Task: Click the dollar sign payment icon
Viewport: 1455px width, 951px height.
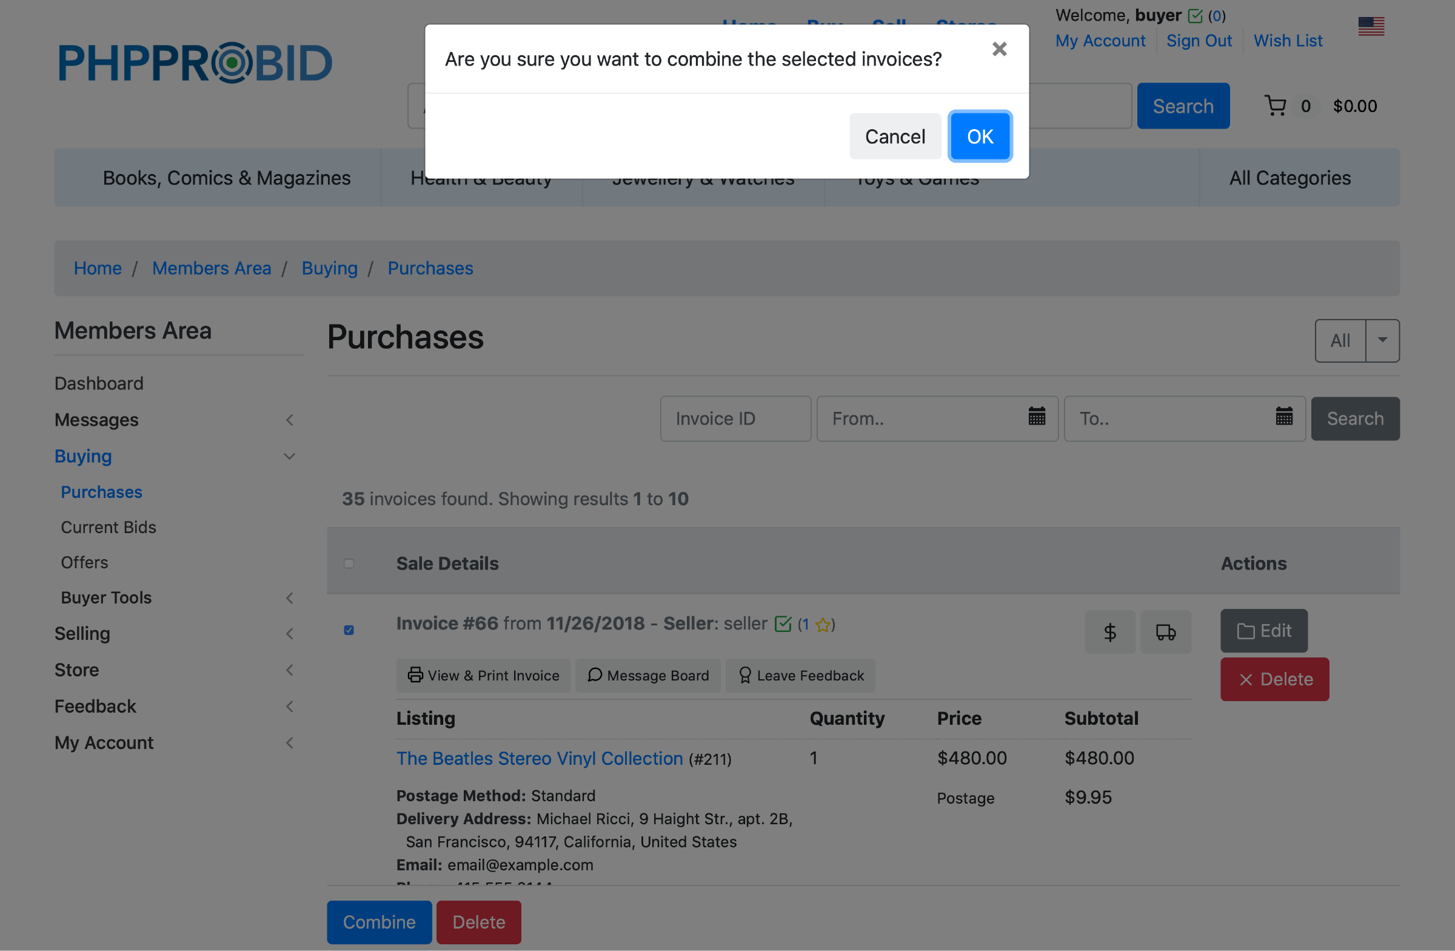Action: point(1109,631)
